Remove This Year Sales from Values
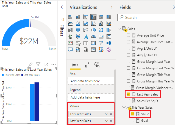Screen dimensions: 175x125 (x=111, y=114)
